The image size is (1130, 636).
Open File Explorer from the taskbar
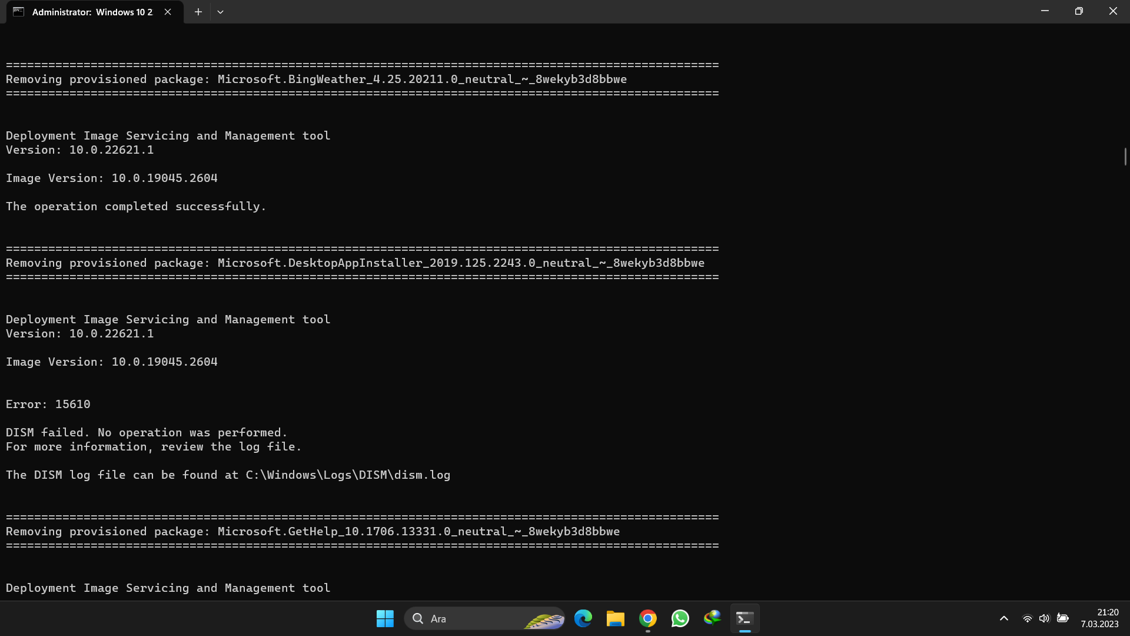616,618
